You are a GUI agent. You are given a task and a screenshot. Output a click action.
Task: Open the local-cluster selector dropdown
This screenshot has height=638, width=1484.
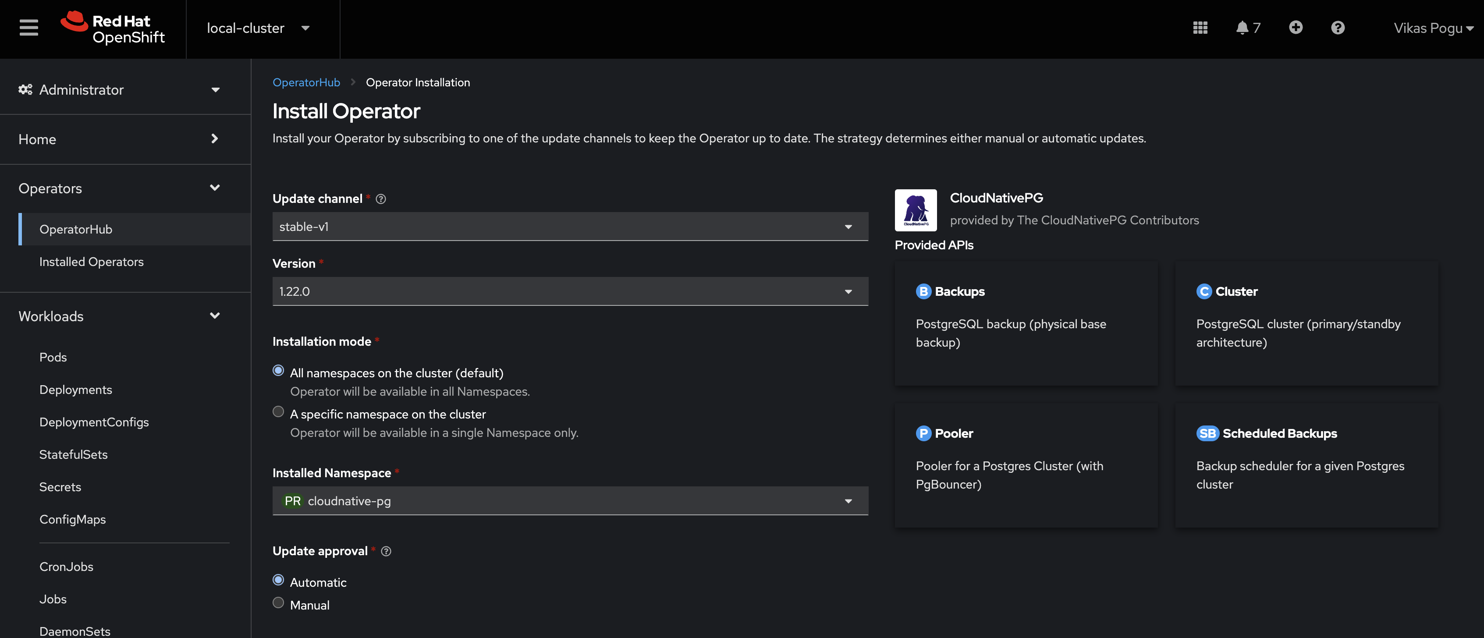259,28
